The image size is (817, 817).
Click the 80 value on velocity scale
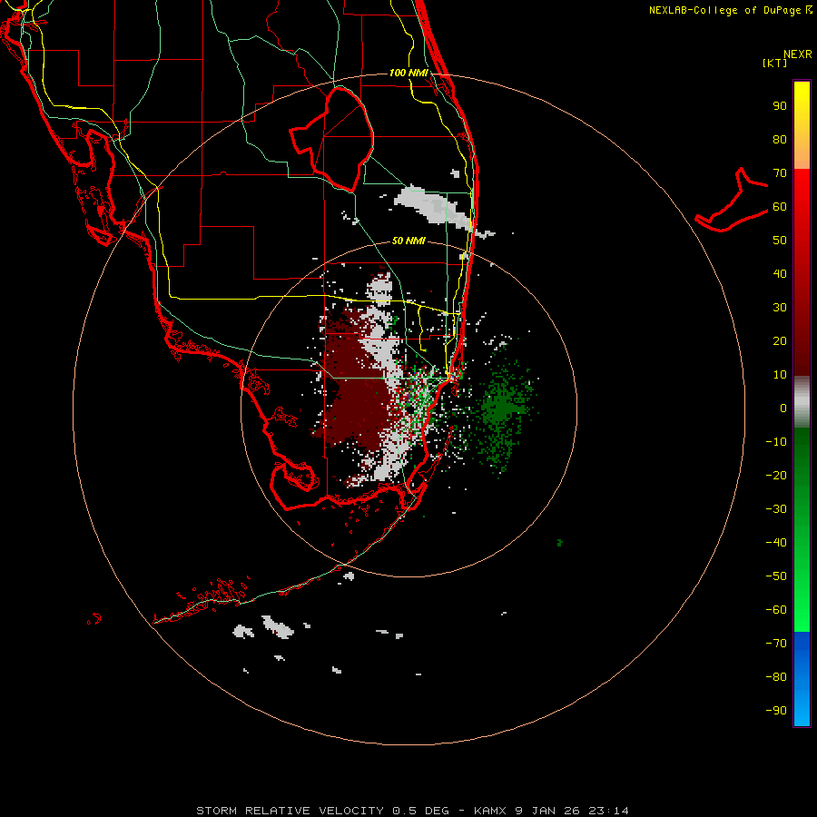pyautogui.click(x=780, y=140)
